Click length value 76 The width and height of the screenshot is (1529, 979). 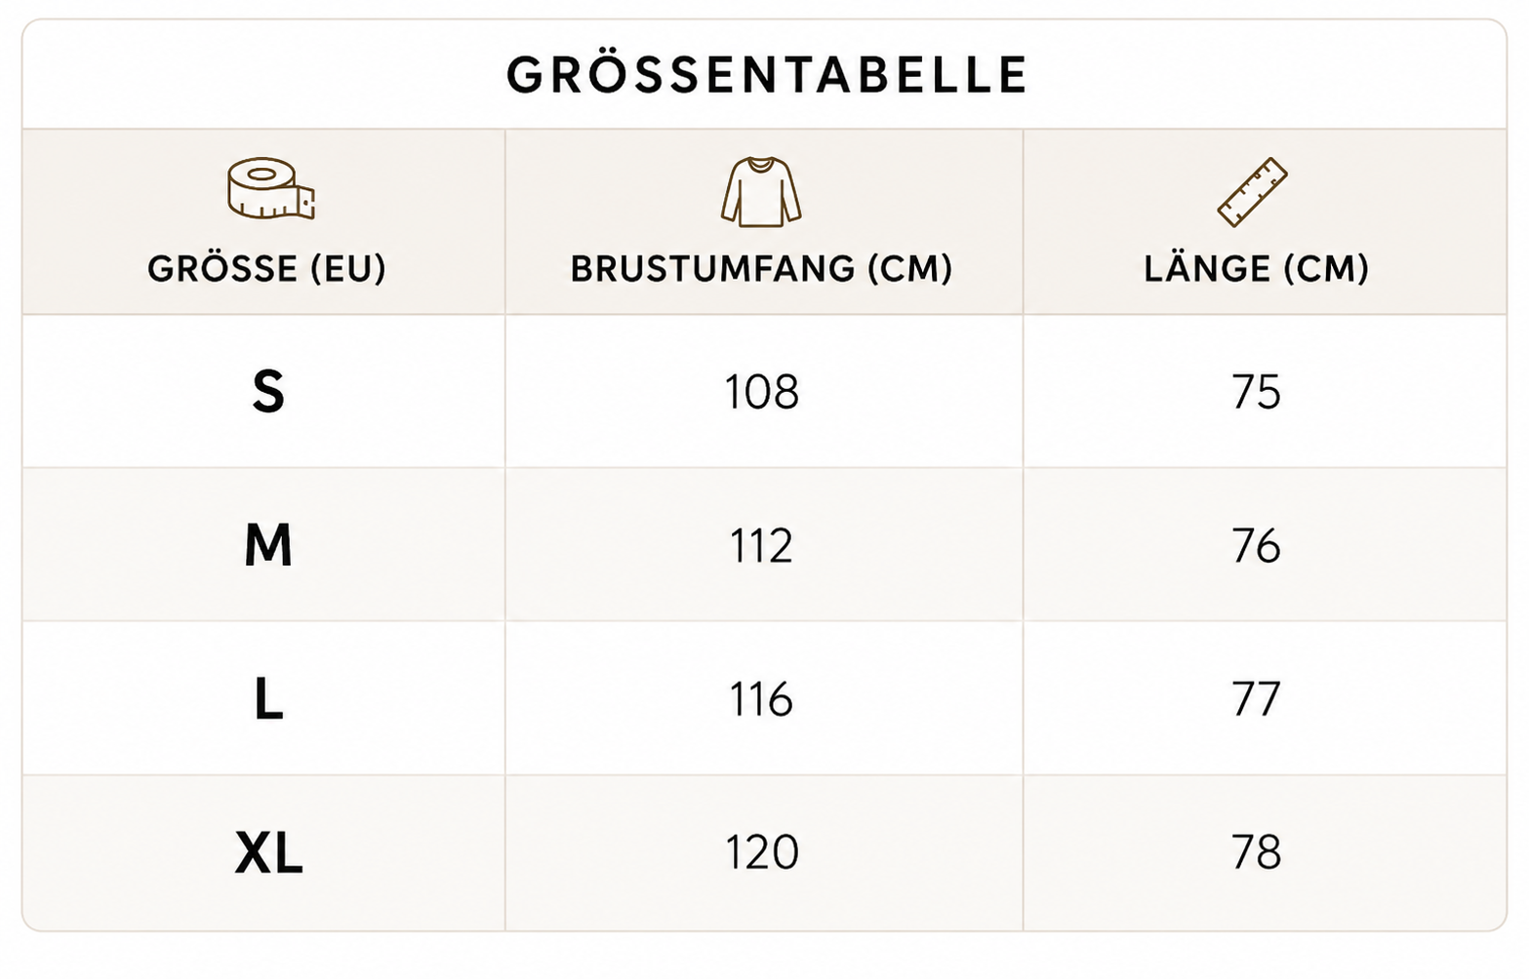1256,545
